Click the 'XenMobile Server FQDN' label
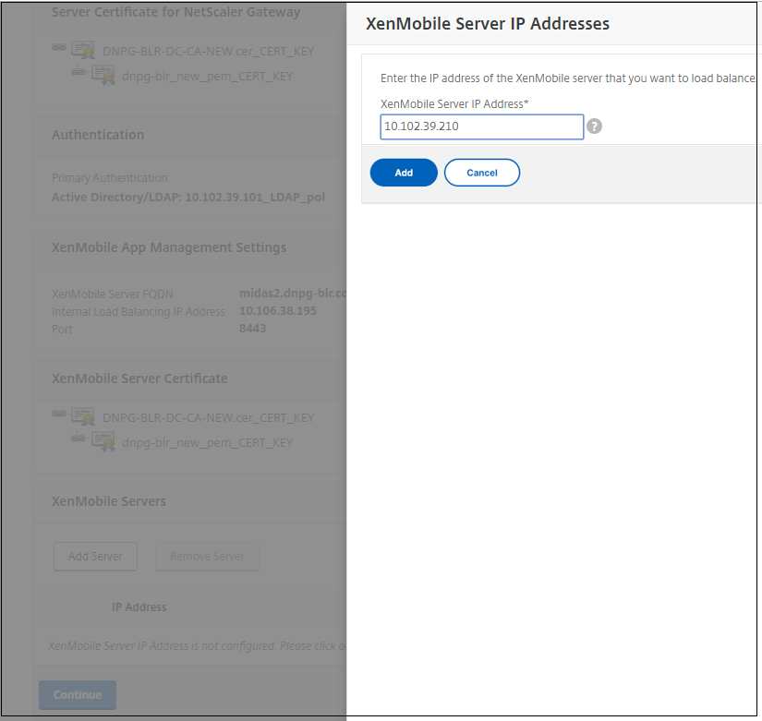The width and height of the screenshot is (762, 721). click(x=113, y=294)
